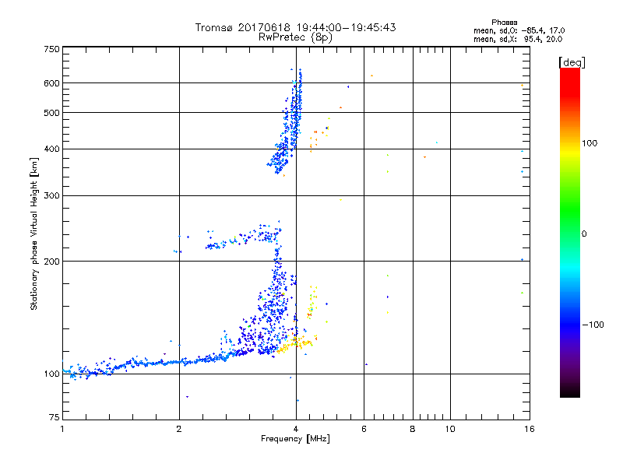
Task: Click the black bottom of the color bar
Action: [x=570, y=392]
